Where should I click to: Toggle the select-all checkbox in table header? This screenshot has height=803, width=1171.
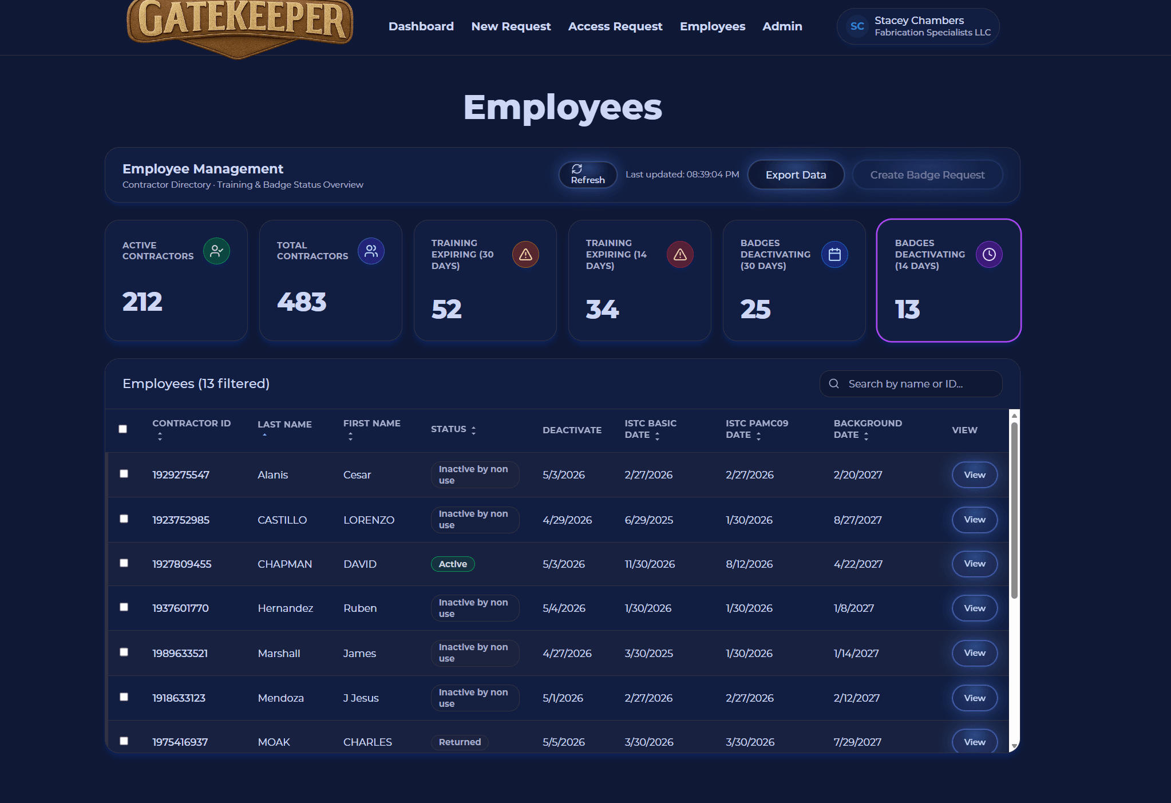tap(122, 429)
